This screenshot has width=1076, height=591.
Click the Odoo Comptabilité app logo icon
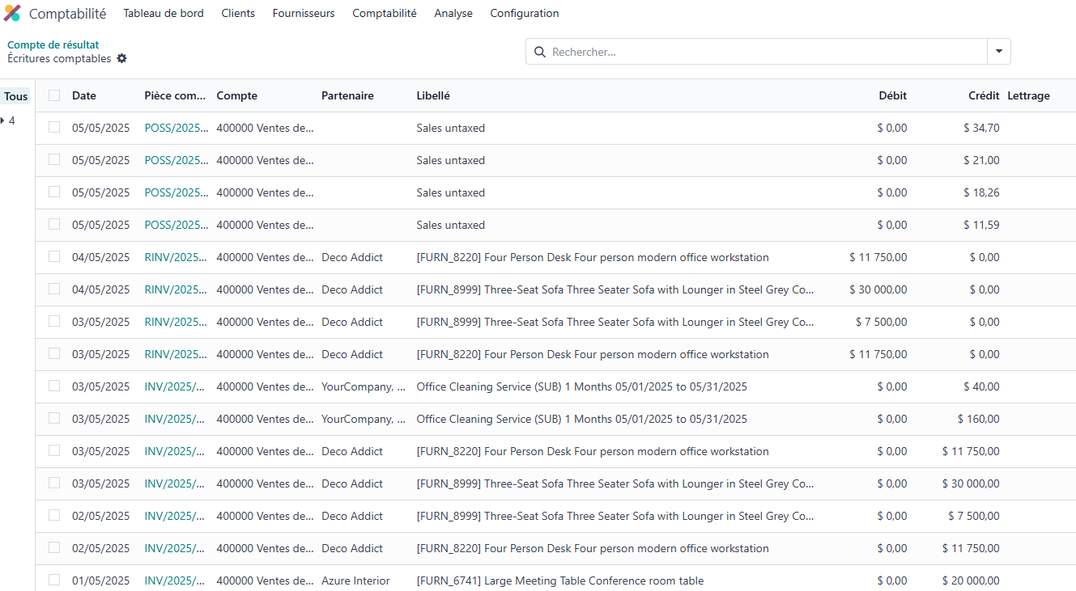(x=12, y=13)
